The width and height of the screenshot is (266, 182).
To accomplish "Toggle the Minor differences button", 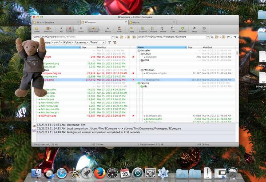I will point(108,29).
